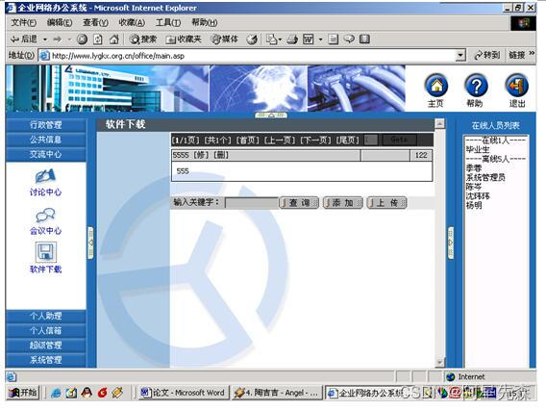546x410 pixels.
Task: Open the 收藏夹 favorites toolbar button
Action: [x=184, y=39]
